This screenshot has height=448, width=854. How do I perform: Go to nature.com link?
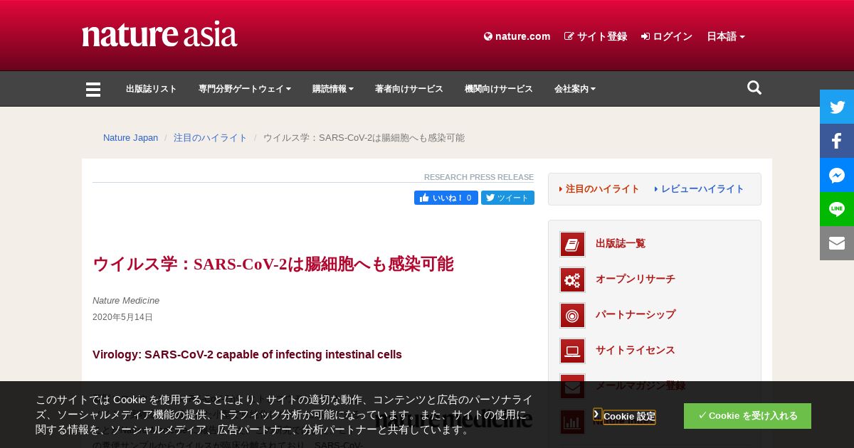[517, 36]
